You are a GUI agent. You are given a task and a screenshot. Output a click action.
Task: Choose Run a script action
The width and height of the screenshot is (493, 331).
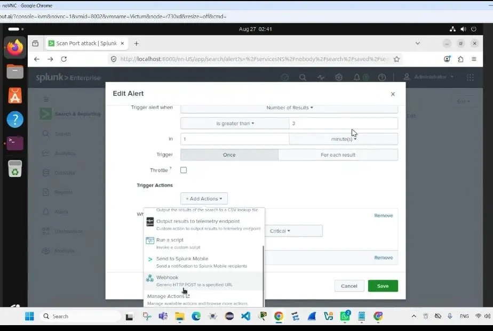tap(204, 244)
